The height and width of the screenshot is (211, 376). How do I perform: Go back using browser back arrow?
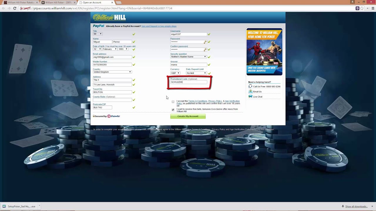3,8
